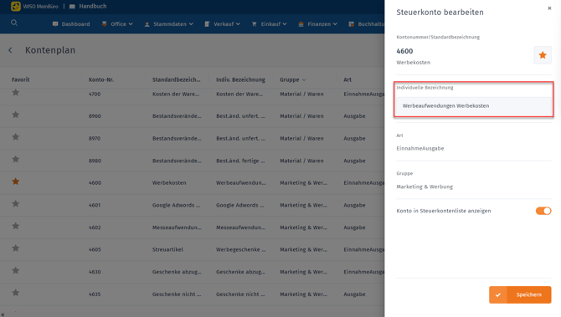
Task: Click 'Best.änd. fertige ...' cell
Action: point(240,161)
